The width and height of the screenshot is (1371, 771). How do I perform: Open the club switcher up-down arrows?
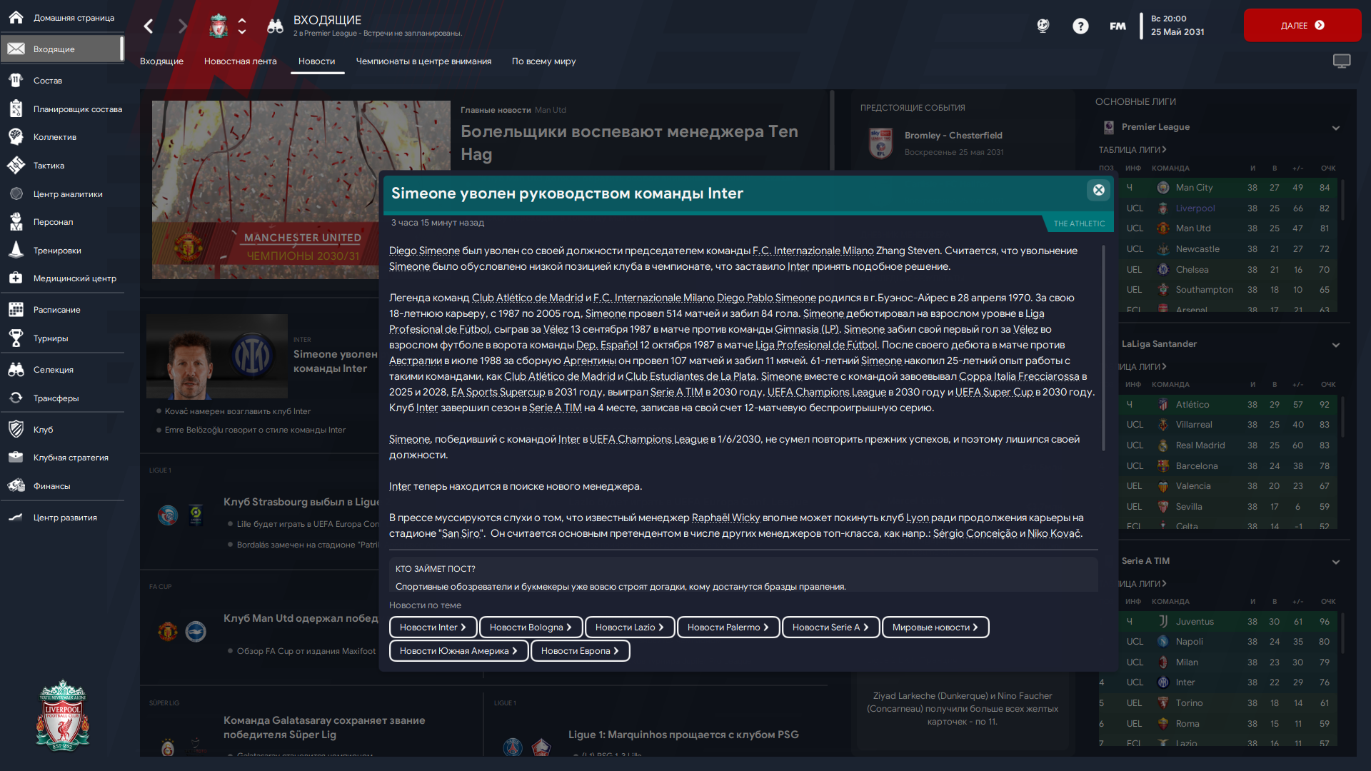point(242,26)
